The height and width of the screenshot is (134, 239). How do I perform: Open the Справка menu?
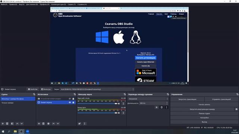[82, 4]
